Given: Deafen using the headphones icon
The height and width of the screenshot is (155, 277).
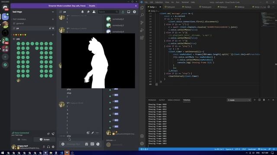Looking at the screenshot, I should coord(48,147).
